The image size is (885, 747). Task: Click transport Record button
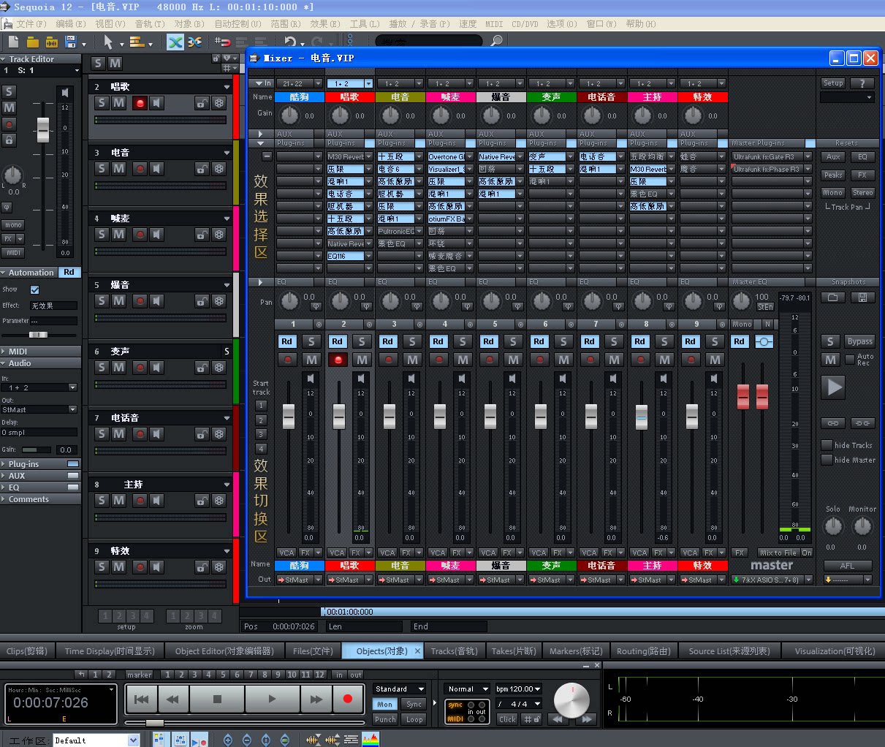click(x=348, y=699)
